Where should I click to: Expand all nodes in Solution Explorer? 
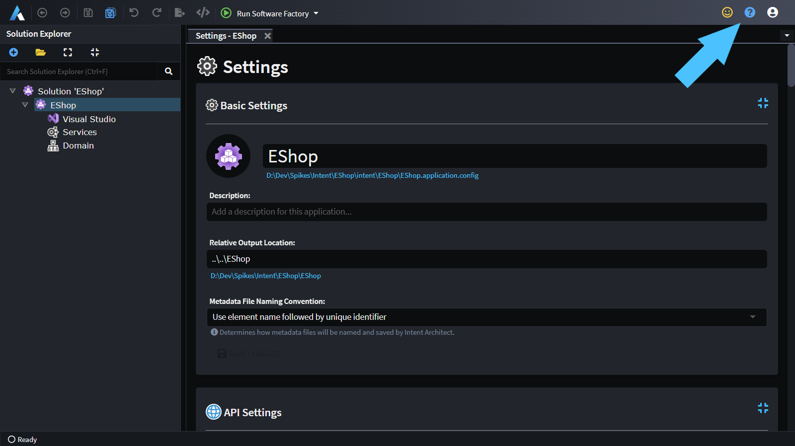tap(68, 52)
